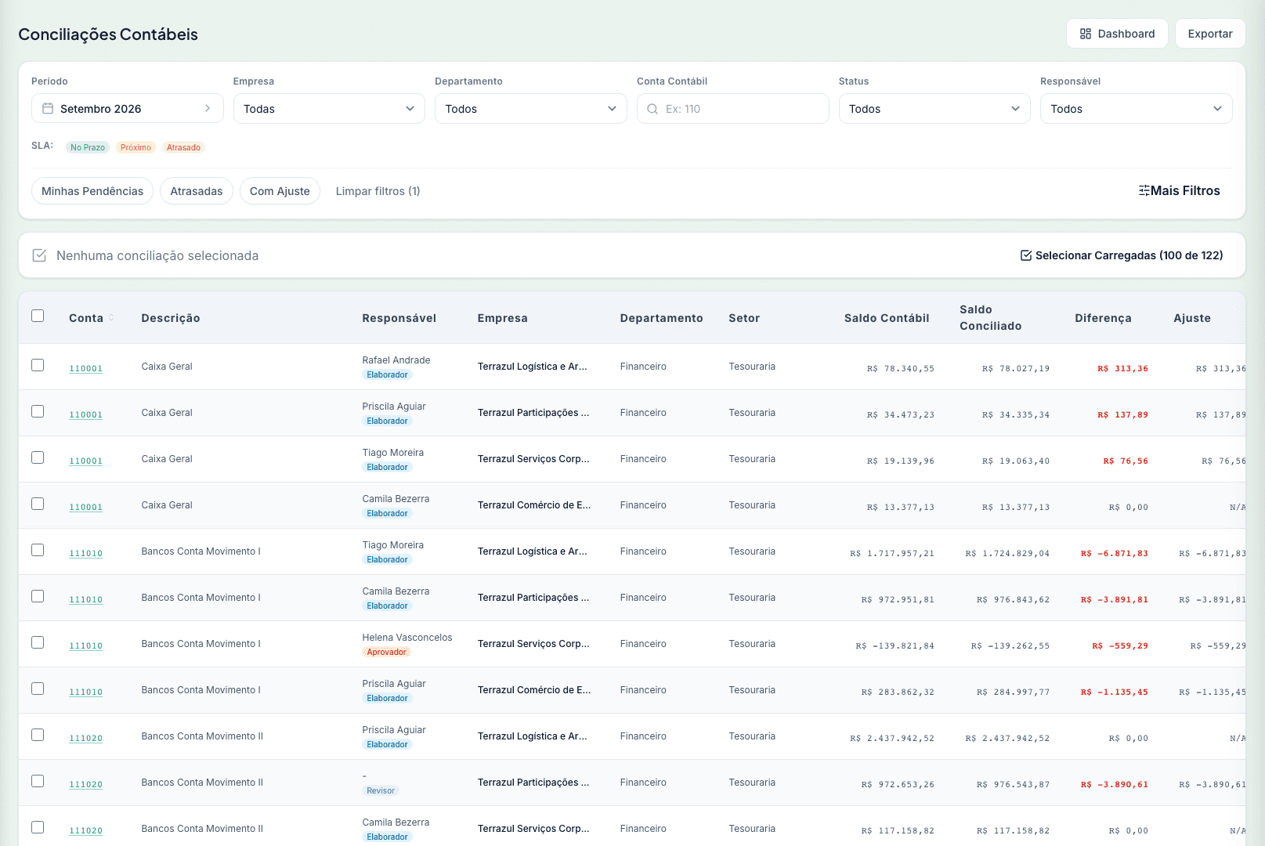Open account 111010 in Helena Vasconcelos row

point(85,645)
